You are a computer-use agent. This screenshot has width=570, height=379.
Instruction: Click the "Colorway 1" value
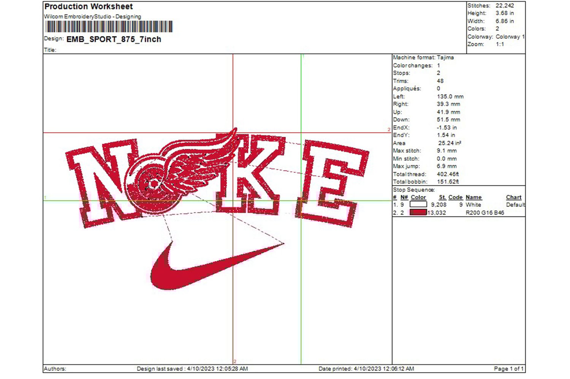click(x=510, y=36)
